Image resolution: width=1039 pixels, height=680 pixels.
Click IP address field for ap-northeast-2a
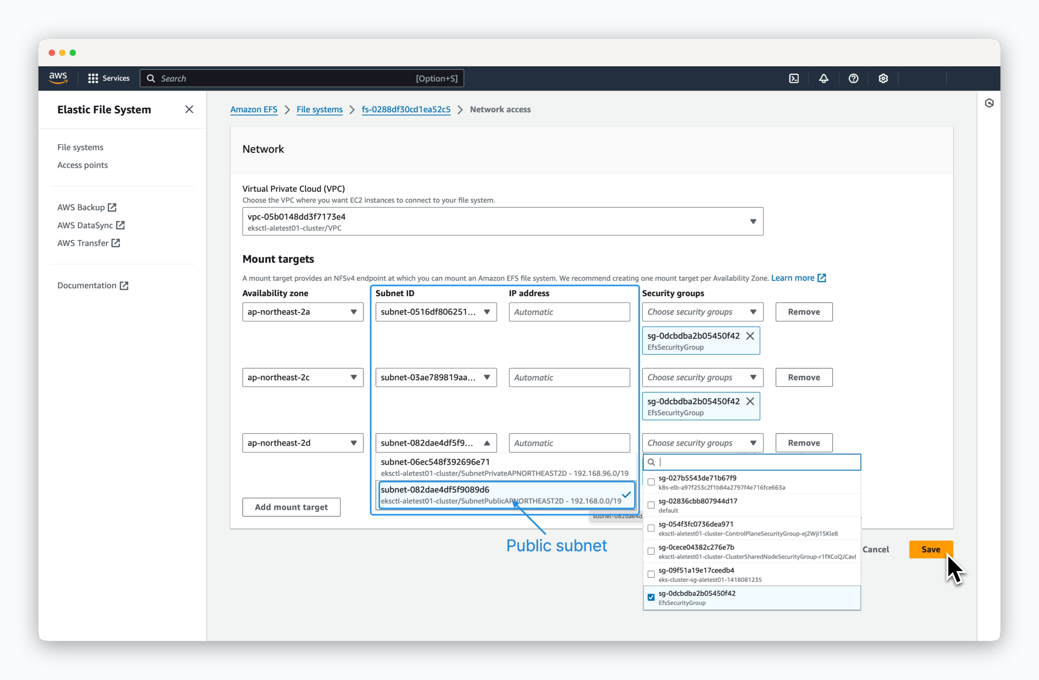pyautogui.click(x=569, y=312)
